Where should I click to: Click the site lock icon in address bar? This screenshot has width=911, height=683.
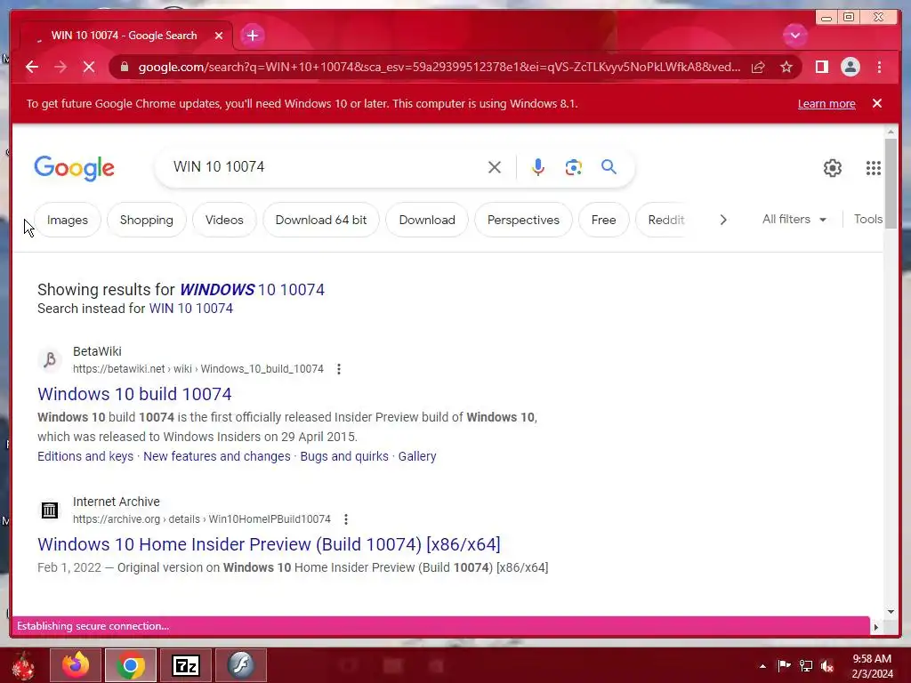[124, 68]
